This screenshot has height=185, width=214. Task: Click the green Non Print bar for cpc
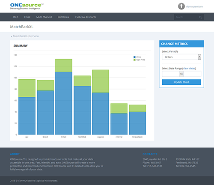27,88
